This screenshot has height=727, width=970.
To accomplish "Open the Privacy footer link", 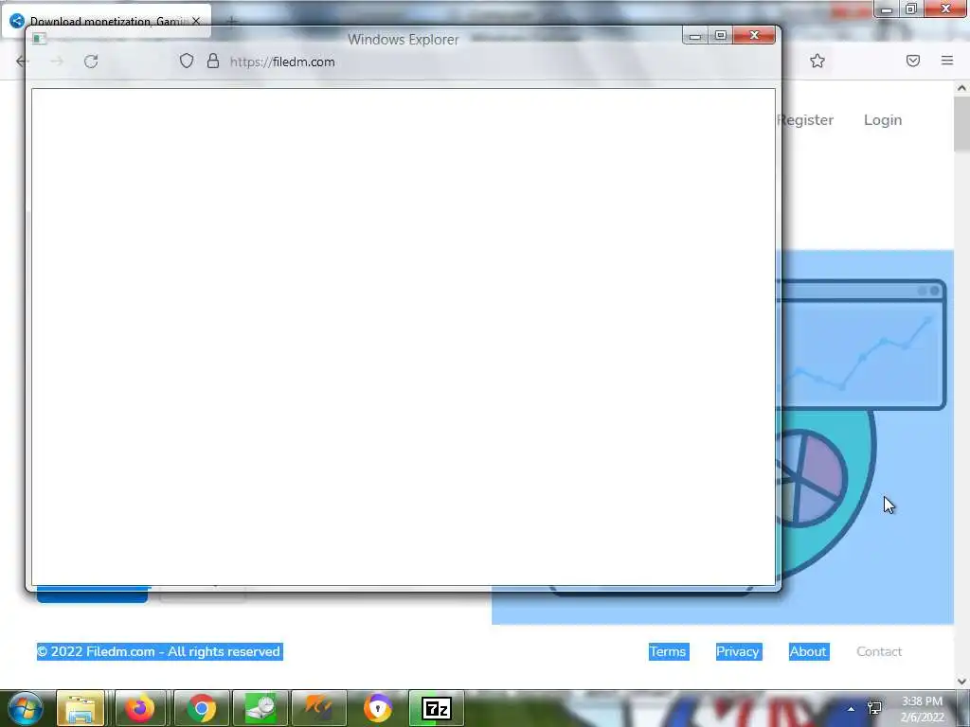I will tap(738, 651).
